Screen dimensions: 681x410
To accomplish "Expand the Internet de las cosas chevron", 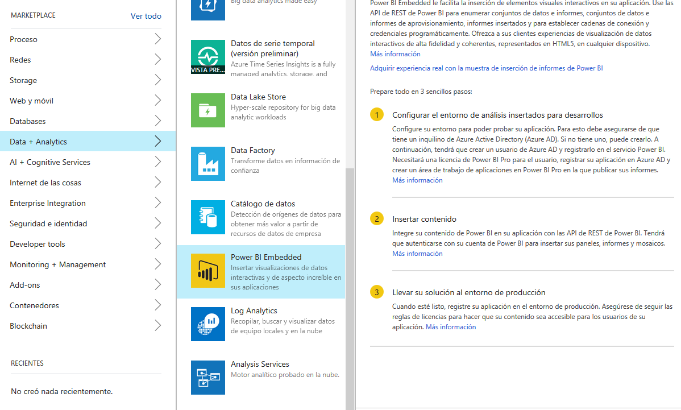I will [157, 183].
